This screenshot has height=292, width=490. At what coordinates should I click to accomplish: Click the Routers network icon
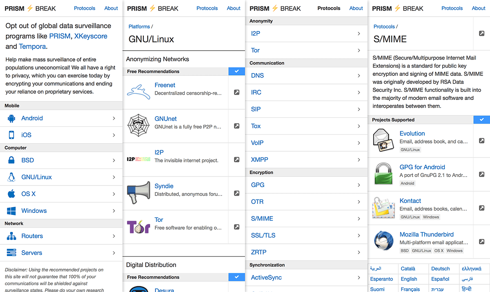click(11, 236)
